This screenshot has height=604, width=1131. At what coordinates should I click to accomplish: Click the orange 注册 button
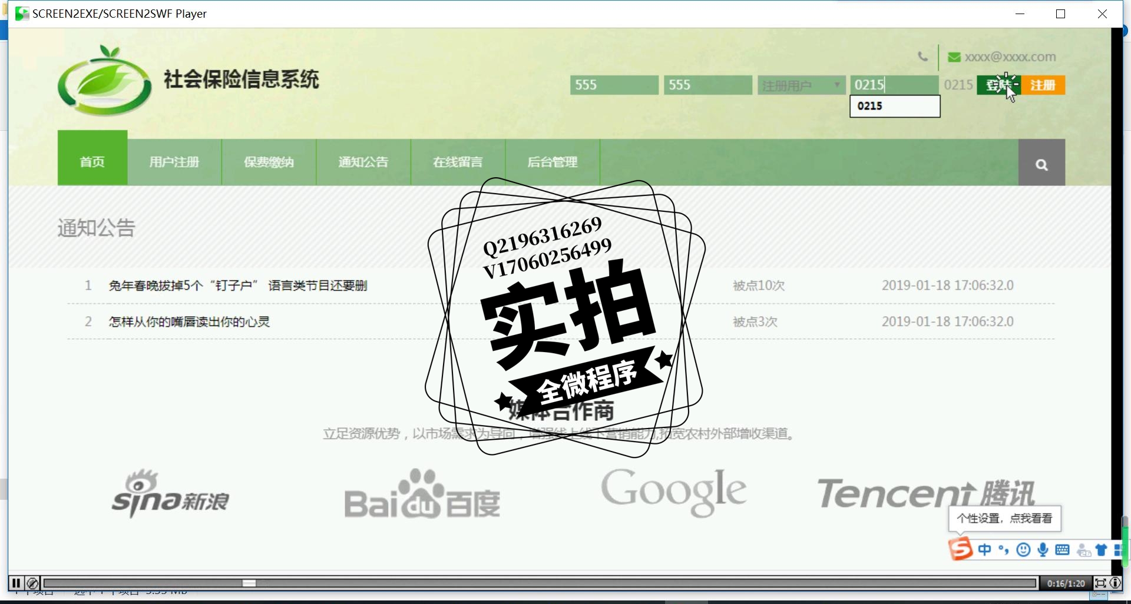[x=1043, y=85]
